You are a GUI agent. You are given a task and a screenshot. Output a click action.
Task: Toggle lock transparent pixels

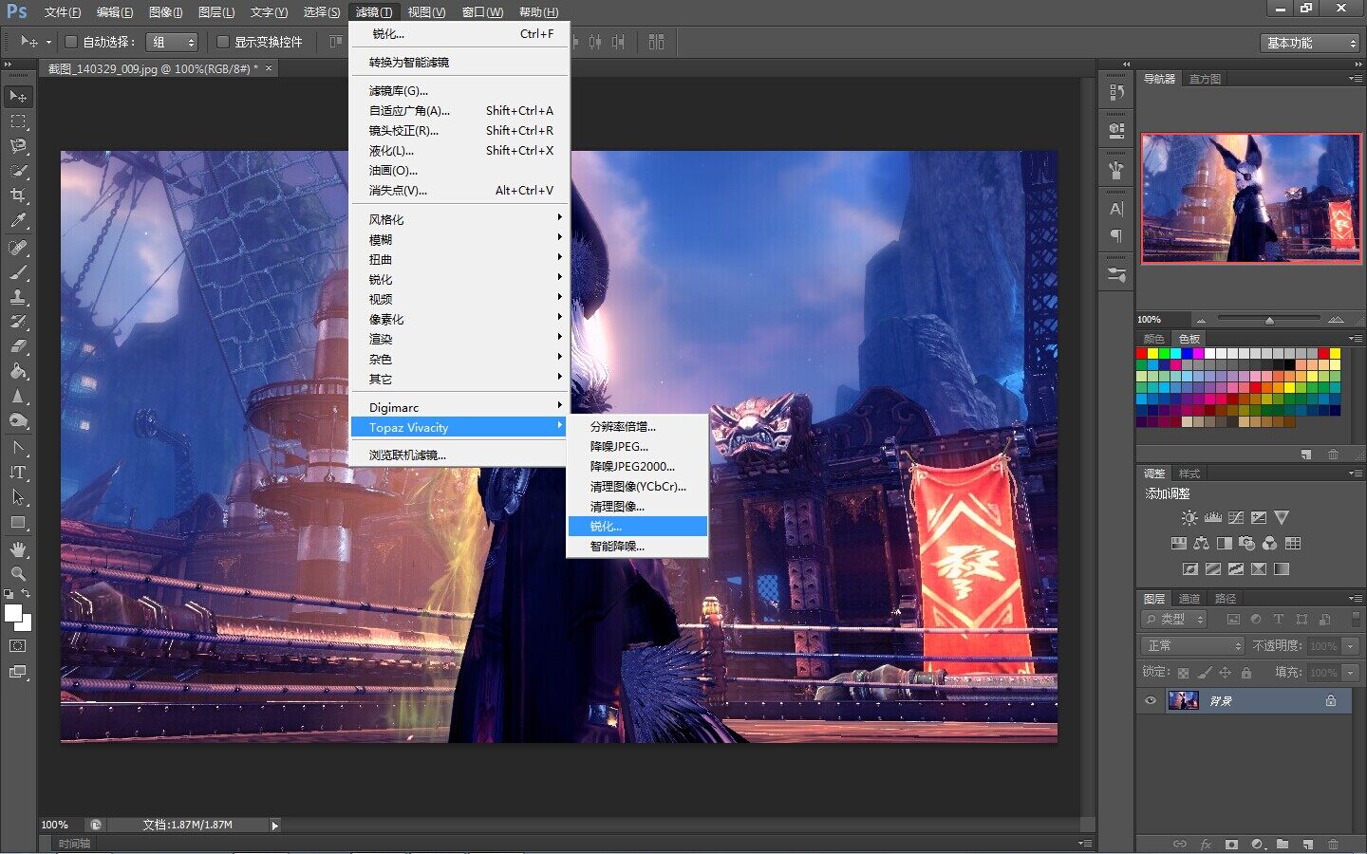1183,673
